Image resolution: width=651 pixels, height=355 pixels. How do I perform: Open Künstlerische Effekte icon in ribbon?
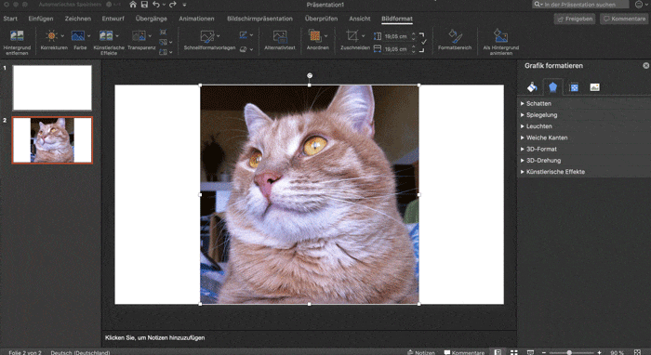tap(106, 35)
